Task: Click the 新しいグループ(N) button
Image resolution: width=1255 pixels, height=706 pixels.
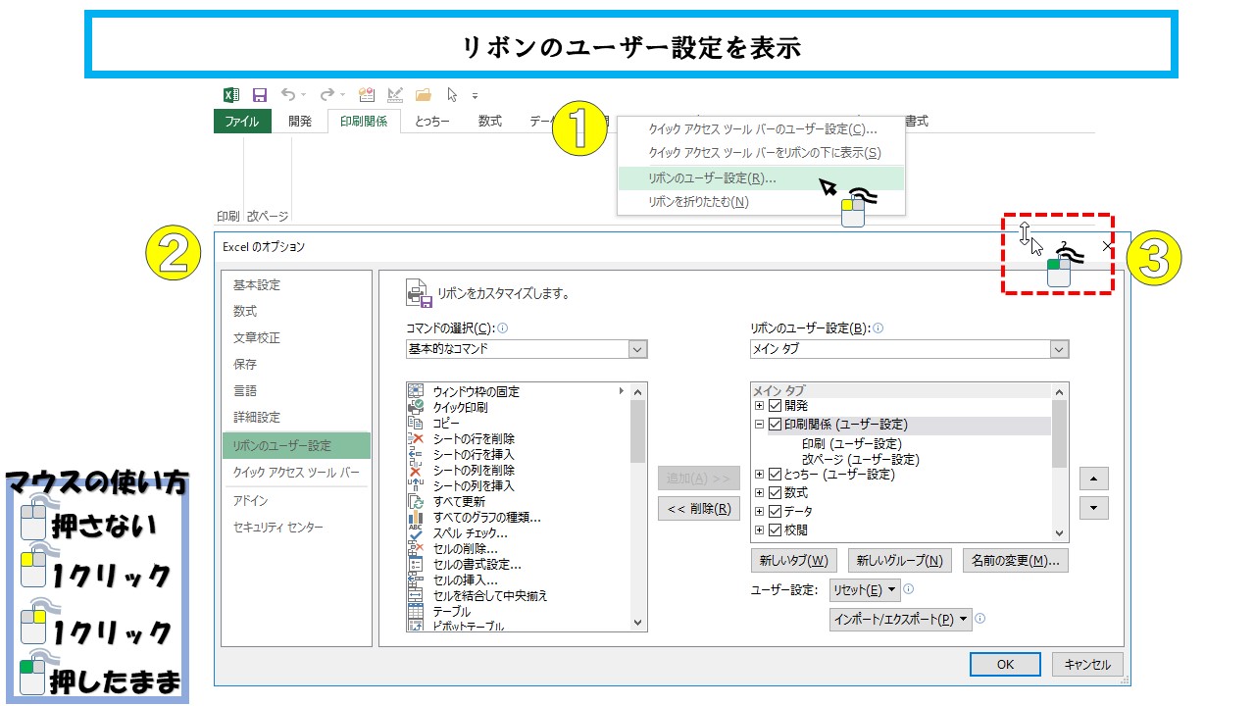Action: [x=899, y=561]
